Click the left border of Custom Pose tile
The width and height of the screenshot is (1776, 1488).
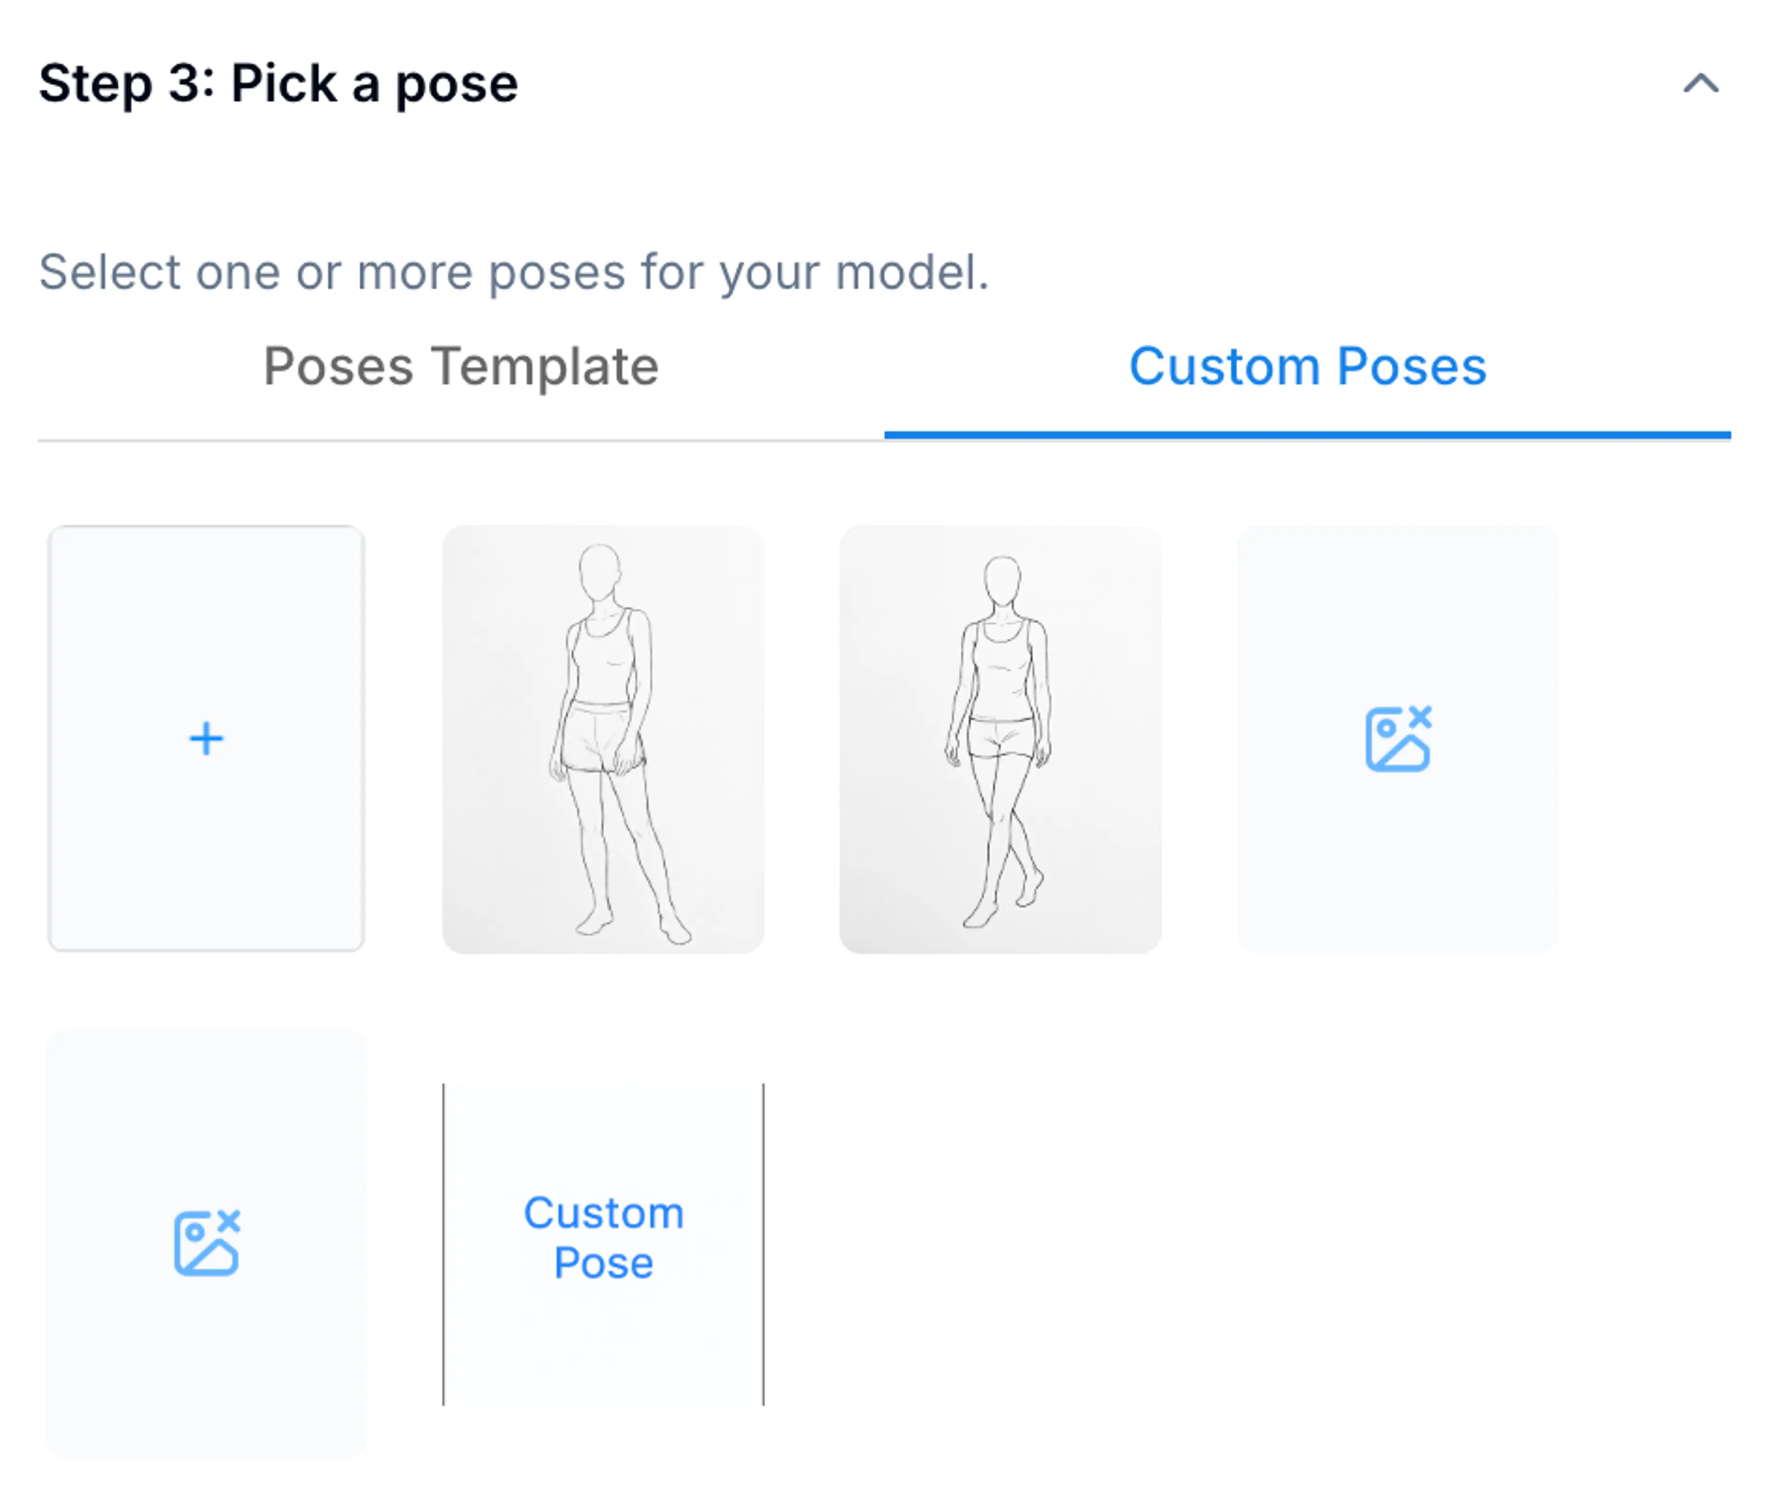tap(444, 1244)
